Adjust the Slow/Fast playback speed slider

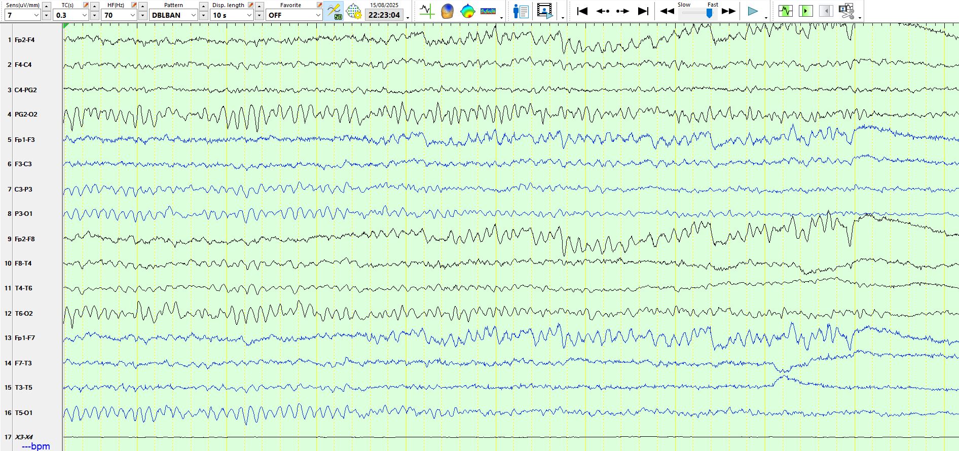pyautogui.click(x=709, y=14)
